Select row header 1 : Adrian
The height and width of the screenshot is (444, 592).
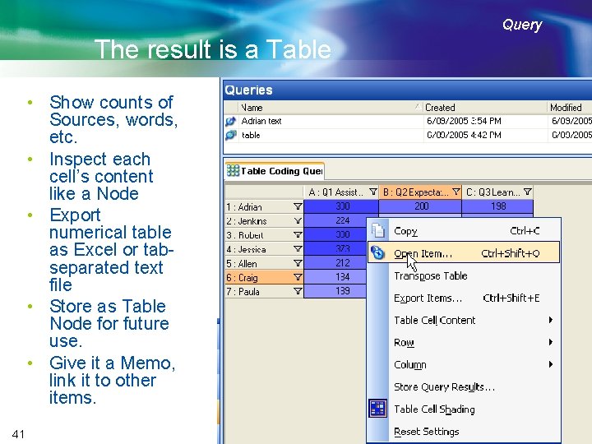(264, 206)
